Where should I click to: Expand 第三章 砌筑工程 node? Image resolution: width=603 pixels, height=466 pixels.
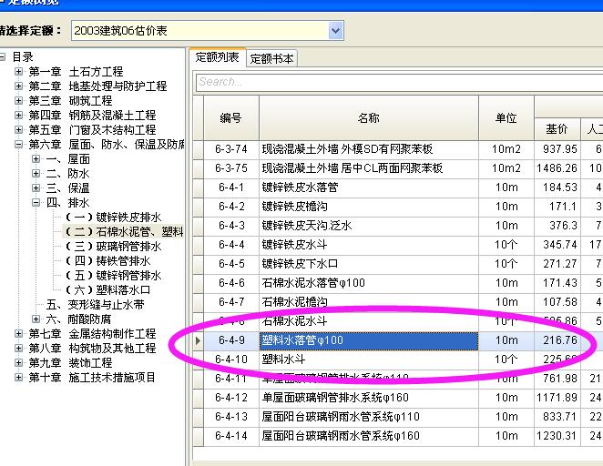point(18,101)
